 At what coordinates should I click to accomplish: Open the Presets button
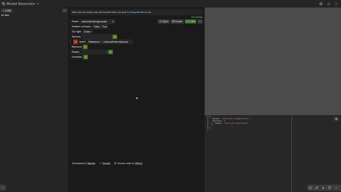pyautogui.click(x=177, y=21)
